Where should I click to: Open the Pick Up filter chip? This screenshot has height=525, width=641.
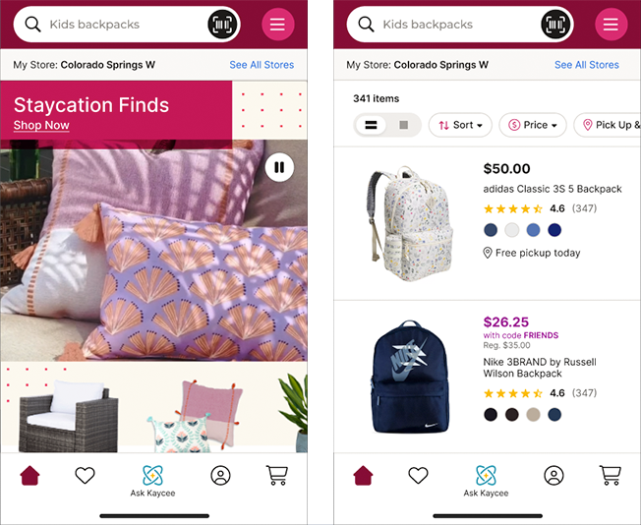608,125
